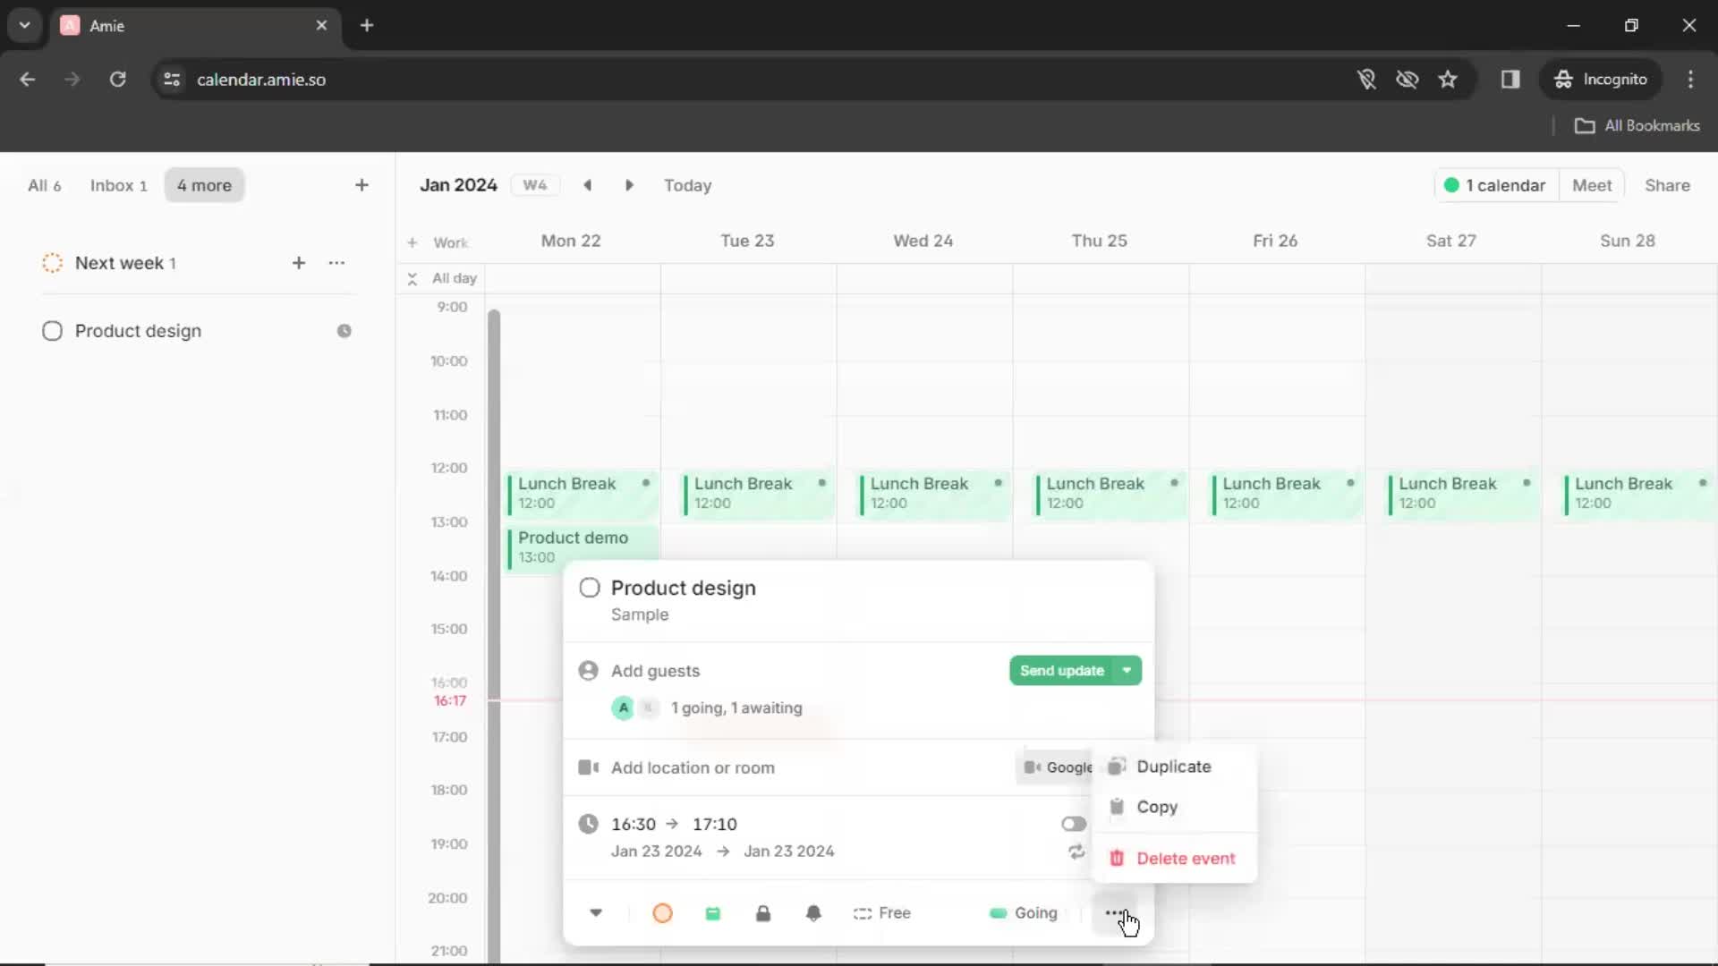Screen dimensions: 1718x966
Task: Expand the W4 week navigation forward arrow
Action: point(628,185)
